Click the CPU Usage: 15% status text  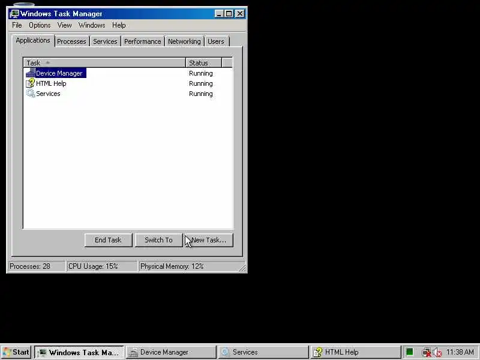(93, 266)
